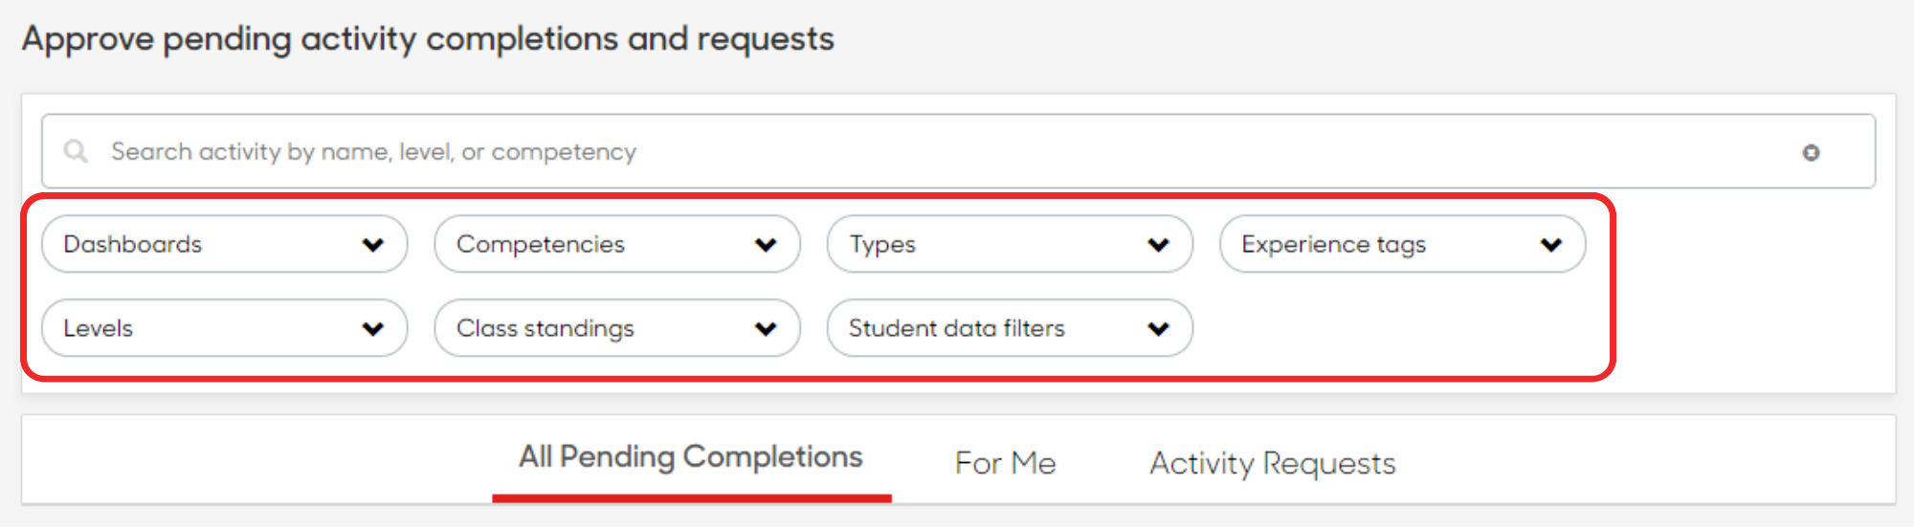
Task: Switch to the For Me tab
Action: 1005,464
